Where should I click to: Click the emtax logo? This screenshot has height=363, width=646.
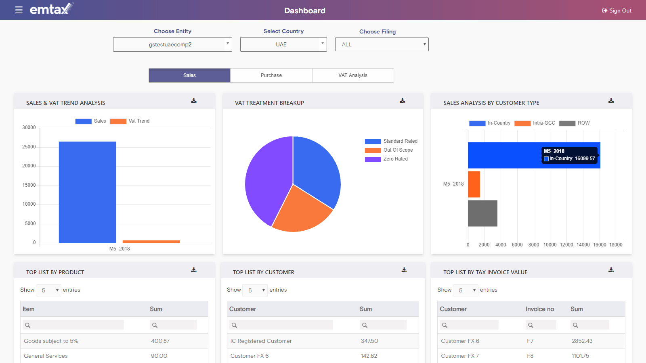pos(51,9)
